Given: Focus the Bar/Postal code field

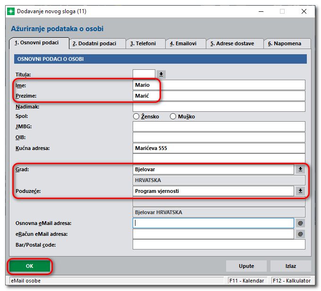Looking at the screenshot, I should tap(219, 244).
